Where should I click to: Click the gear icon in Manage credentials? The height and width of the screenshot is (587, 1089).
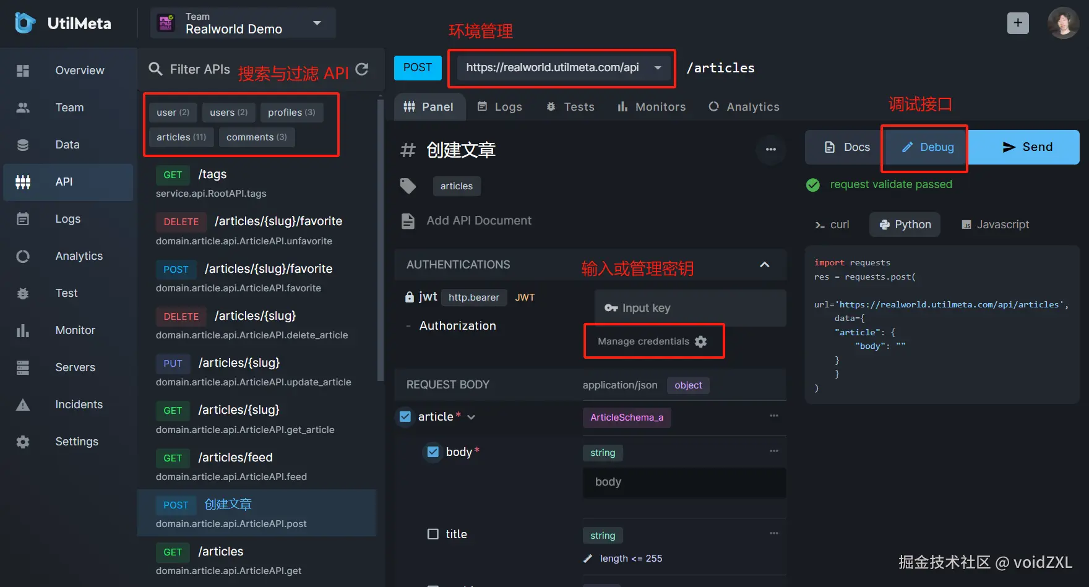point(700,341)
